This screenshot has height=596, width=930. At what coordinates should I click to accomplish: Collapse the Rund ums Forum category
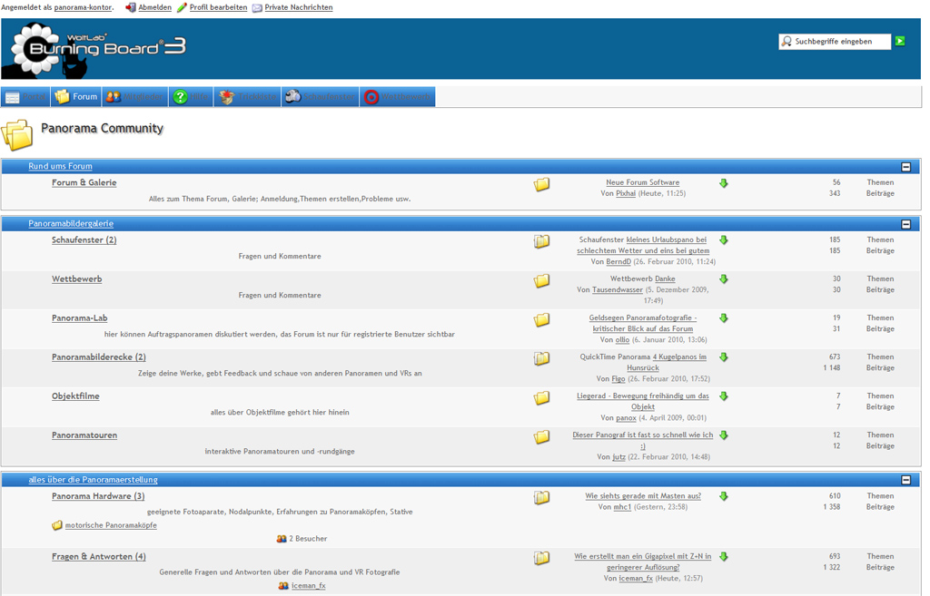[x=905, y=167]
